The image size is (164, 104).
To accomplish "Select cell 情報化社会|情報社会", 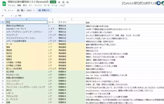I will click(27, 26).
